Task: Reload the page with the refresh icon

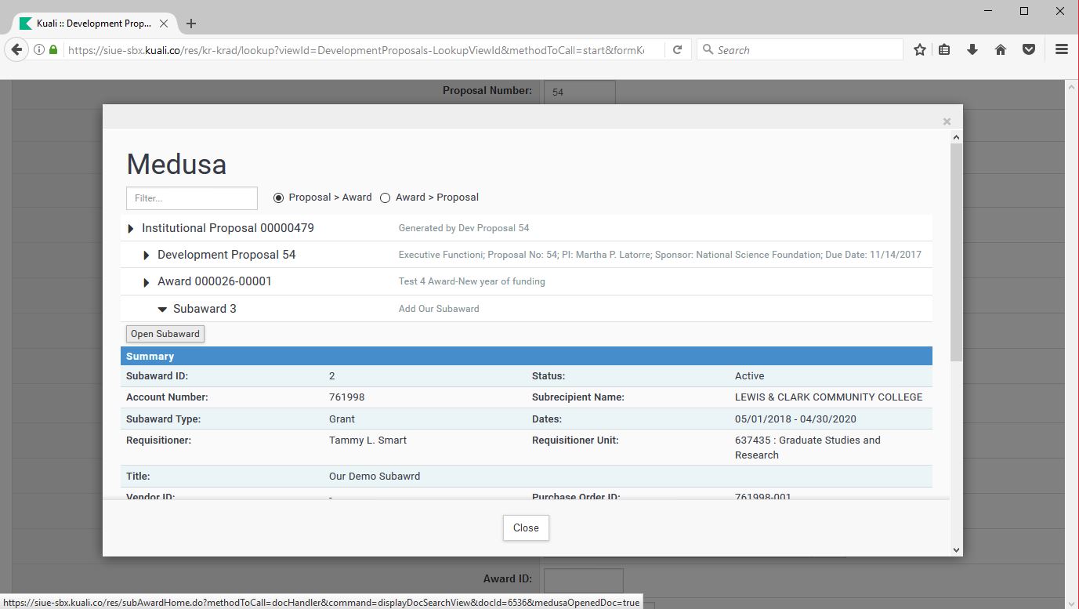Action: (677, 49)
